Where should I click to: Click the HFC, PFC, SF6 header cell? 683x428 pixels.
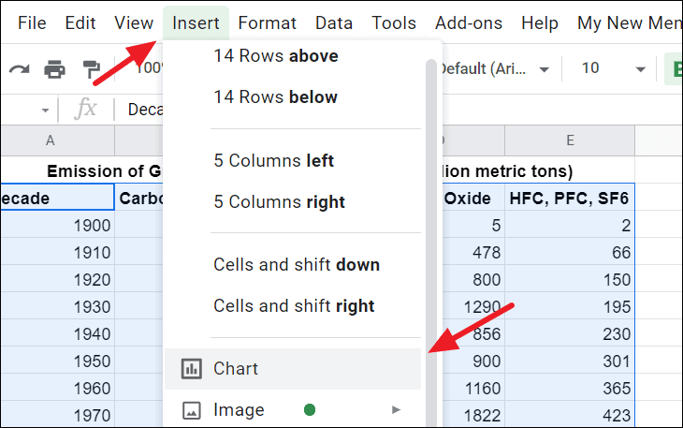click(x=569, y=198)
